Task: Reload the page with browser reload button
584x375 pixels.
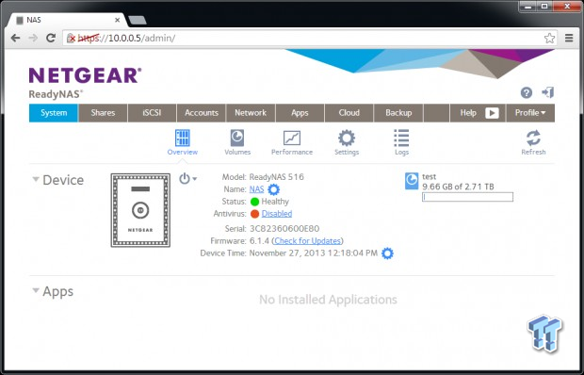Action: point(51,38)
